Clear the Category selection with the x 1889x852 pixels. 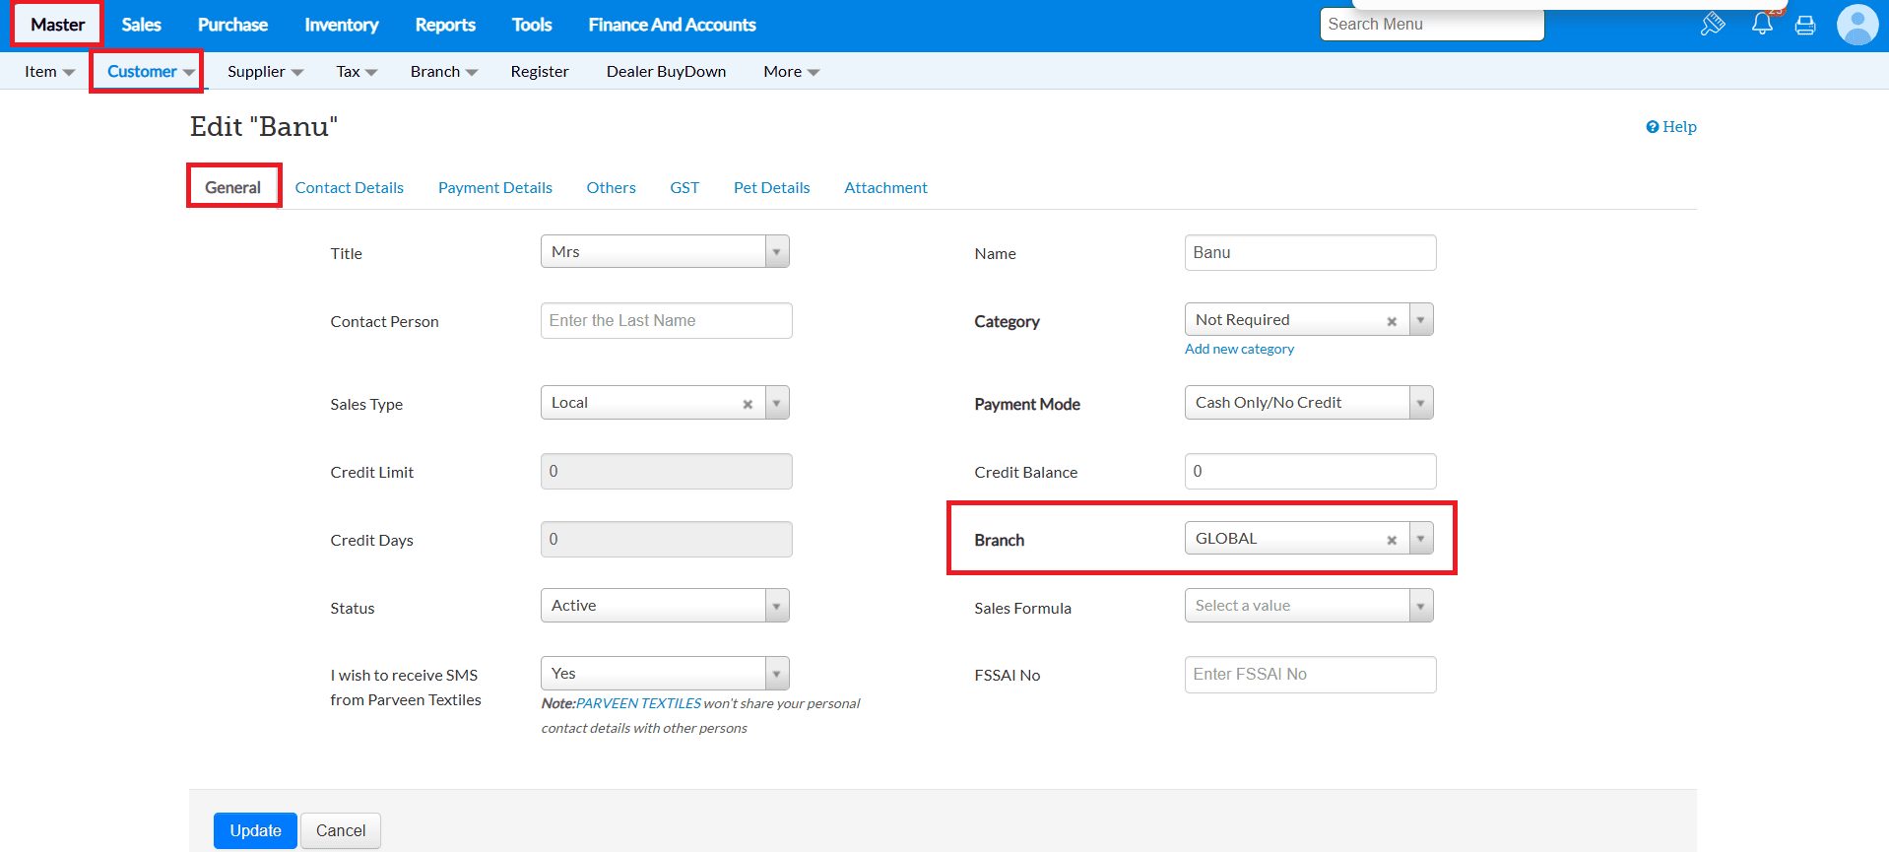(x=1392, y=321)
